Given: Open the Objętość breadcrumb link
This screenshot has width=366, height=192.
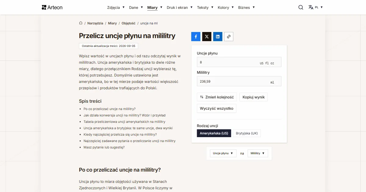Looking at the screenshot, I should click(128, 23).
